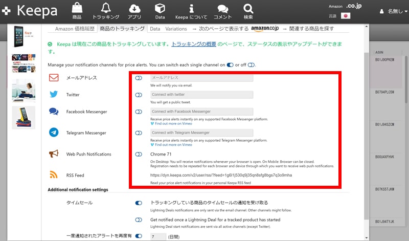Open the トラッキングの概要 link

coord(194,44)
